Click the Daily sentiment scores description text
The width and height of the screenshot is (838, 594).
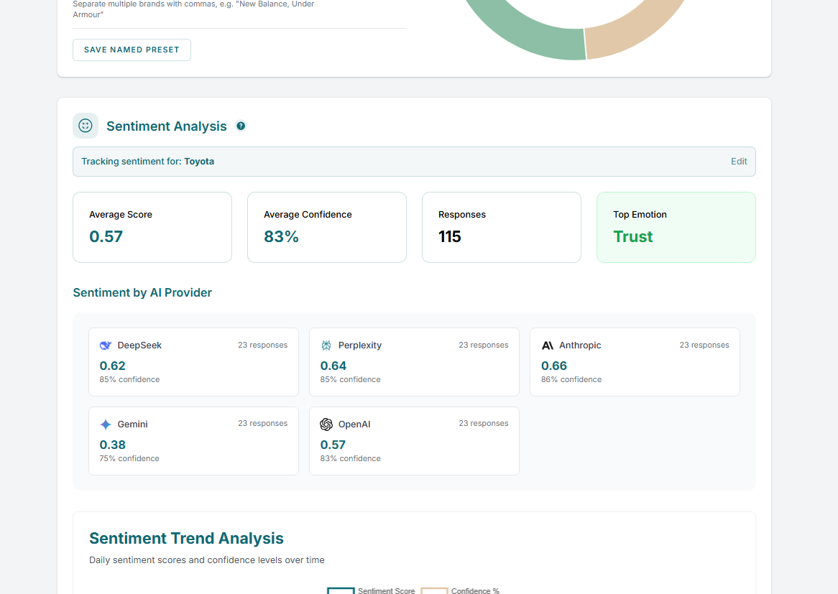tap(206, 560)
